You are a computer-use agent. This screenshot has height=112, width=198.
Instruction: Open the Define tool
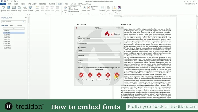point(9,8)
